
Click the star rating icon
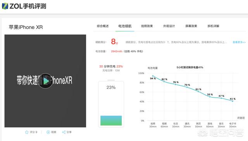point(27,132)
